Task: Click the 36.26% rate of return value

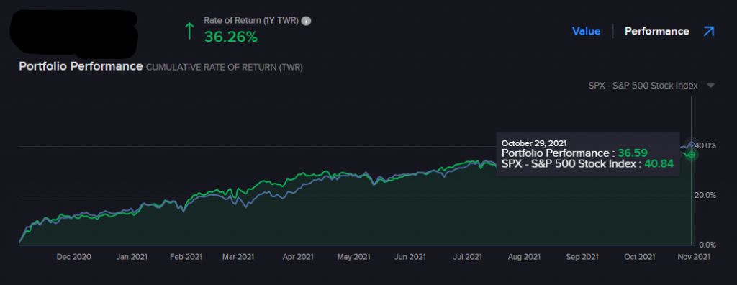Action: tap(231, 37)
